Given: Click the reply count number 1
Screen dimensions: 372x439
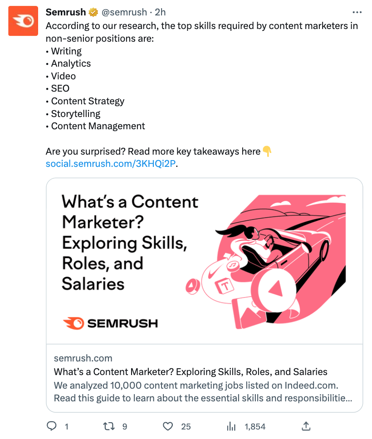Looking at the screenshot, I should tap(65, 426).
